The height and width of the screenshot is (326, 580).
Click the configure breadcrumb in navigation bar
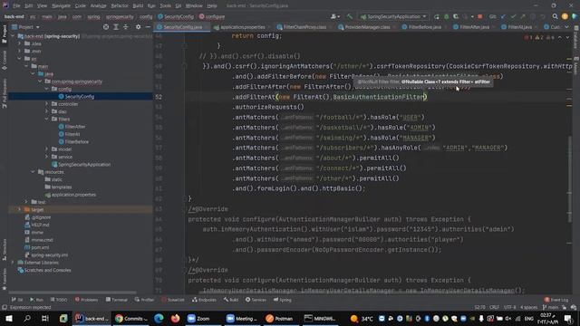(x=211, y=16)
